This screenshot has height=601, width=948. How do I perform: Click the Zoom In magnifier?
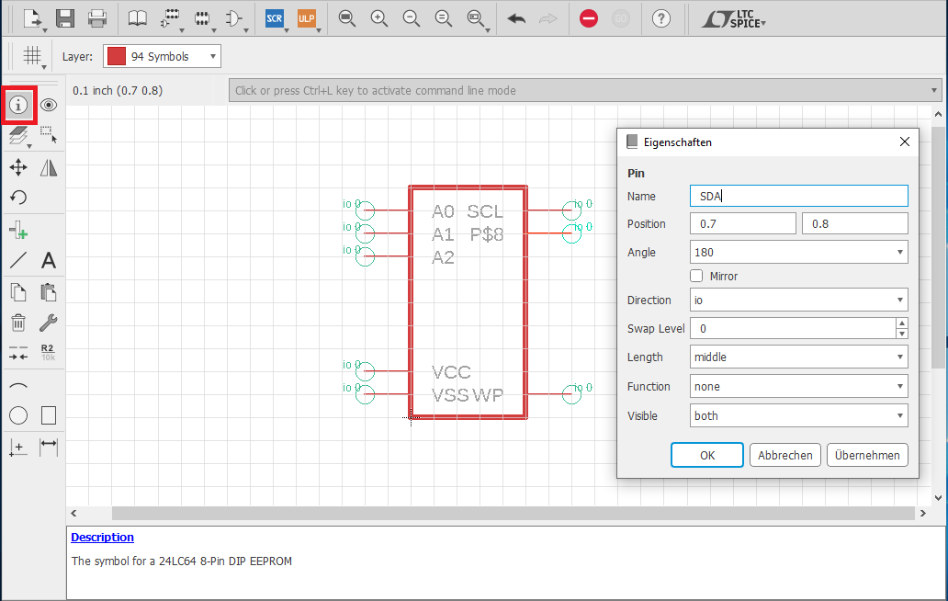pos(379,18)
